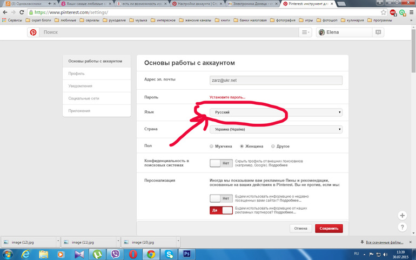Click the plus button at bottom right
416x260 pixels.
click(x=402, y=215)
